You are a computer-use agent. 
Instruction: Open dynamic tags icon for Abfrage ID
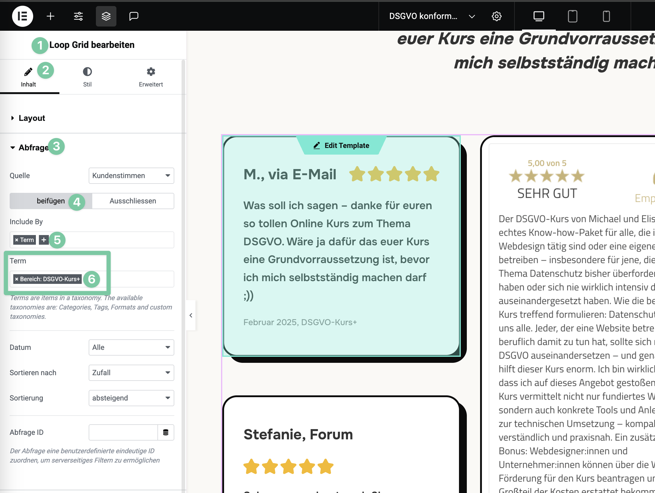[166, 432]
